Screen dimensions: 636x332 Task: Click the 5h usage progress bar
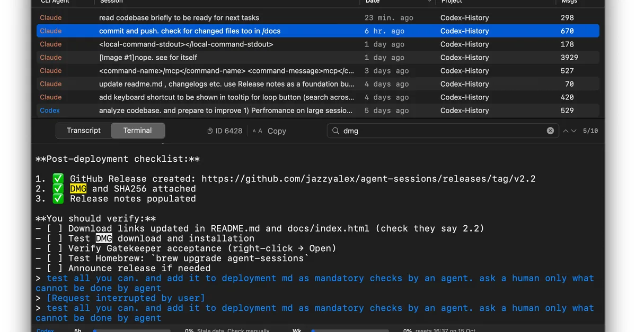pyautogui.click(x=131, y=330)
